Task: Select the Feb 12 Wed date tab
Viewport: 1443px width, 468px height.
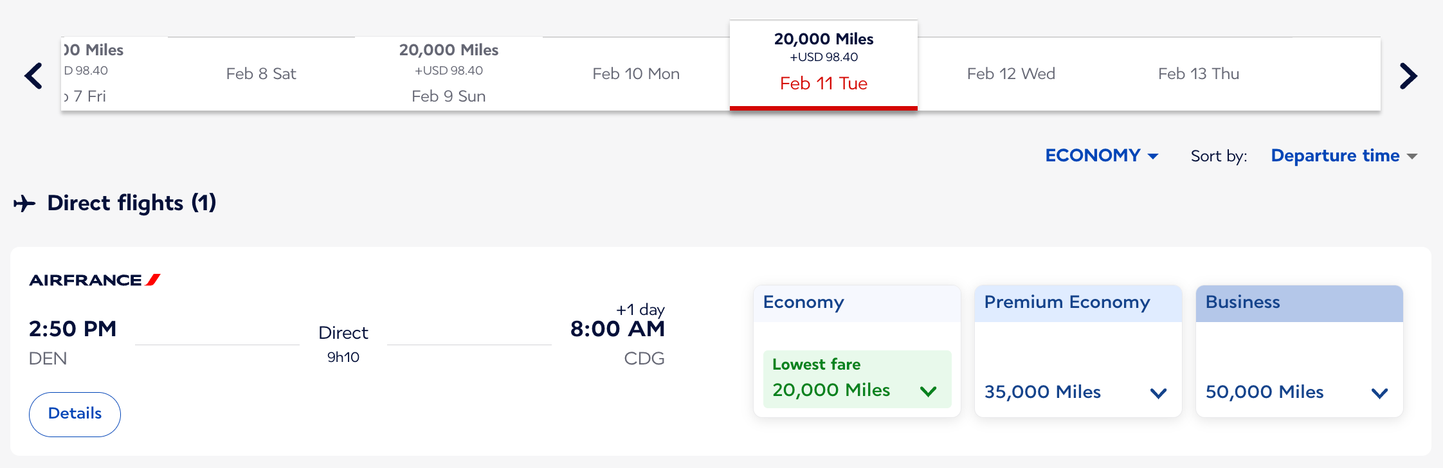Action: click(x=1011, y=74)
